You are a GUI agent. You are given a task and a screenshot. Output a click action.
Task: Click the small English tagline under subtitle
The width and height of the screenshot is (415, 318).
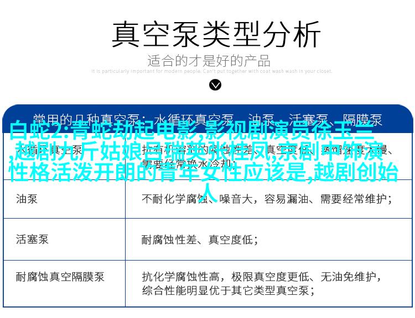(x=211, y=71)
